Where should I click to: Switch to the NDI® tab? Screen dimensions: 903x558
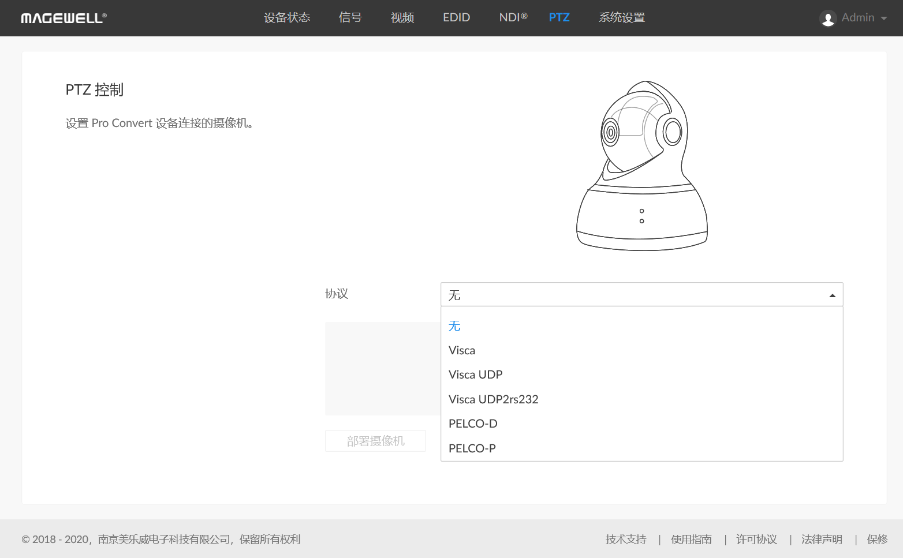click(513, 18)
